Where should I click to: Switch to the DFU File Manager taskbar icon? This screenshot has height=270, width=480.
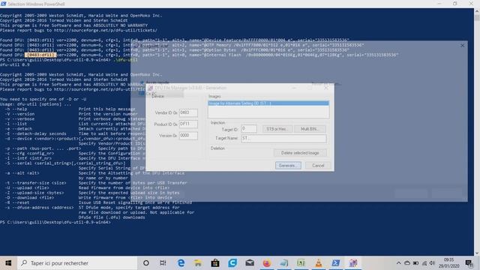(x=353, y=263)
